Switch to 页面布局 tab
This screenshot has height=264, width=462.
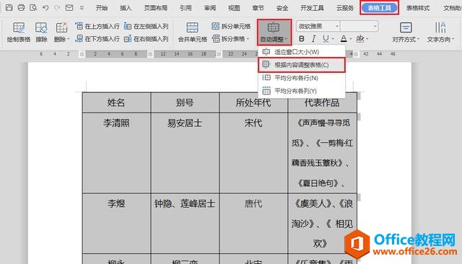(x=156, y=8)
